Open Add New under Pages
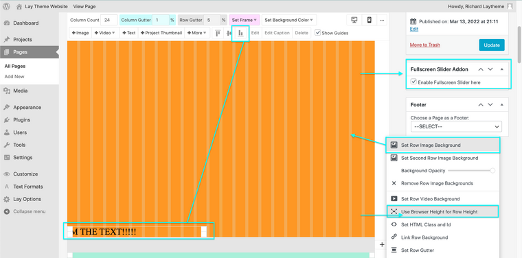522x258 pixels. click(14, 76)
